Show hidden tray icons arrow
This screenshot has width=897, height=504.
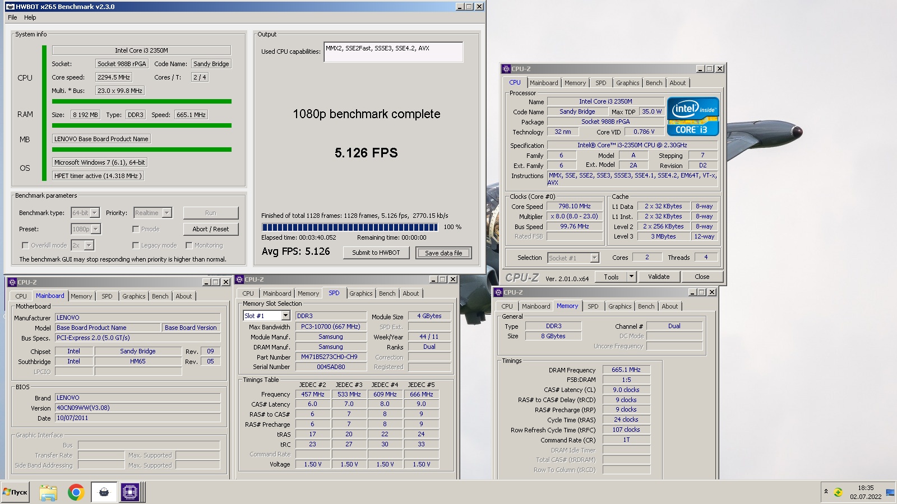[x=826, y=492]
